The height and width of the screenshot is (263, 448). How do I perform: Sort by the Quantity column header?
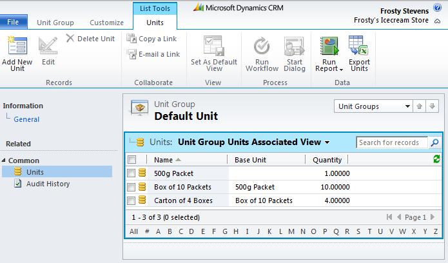coord(327,159)
